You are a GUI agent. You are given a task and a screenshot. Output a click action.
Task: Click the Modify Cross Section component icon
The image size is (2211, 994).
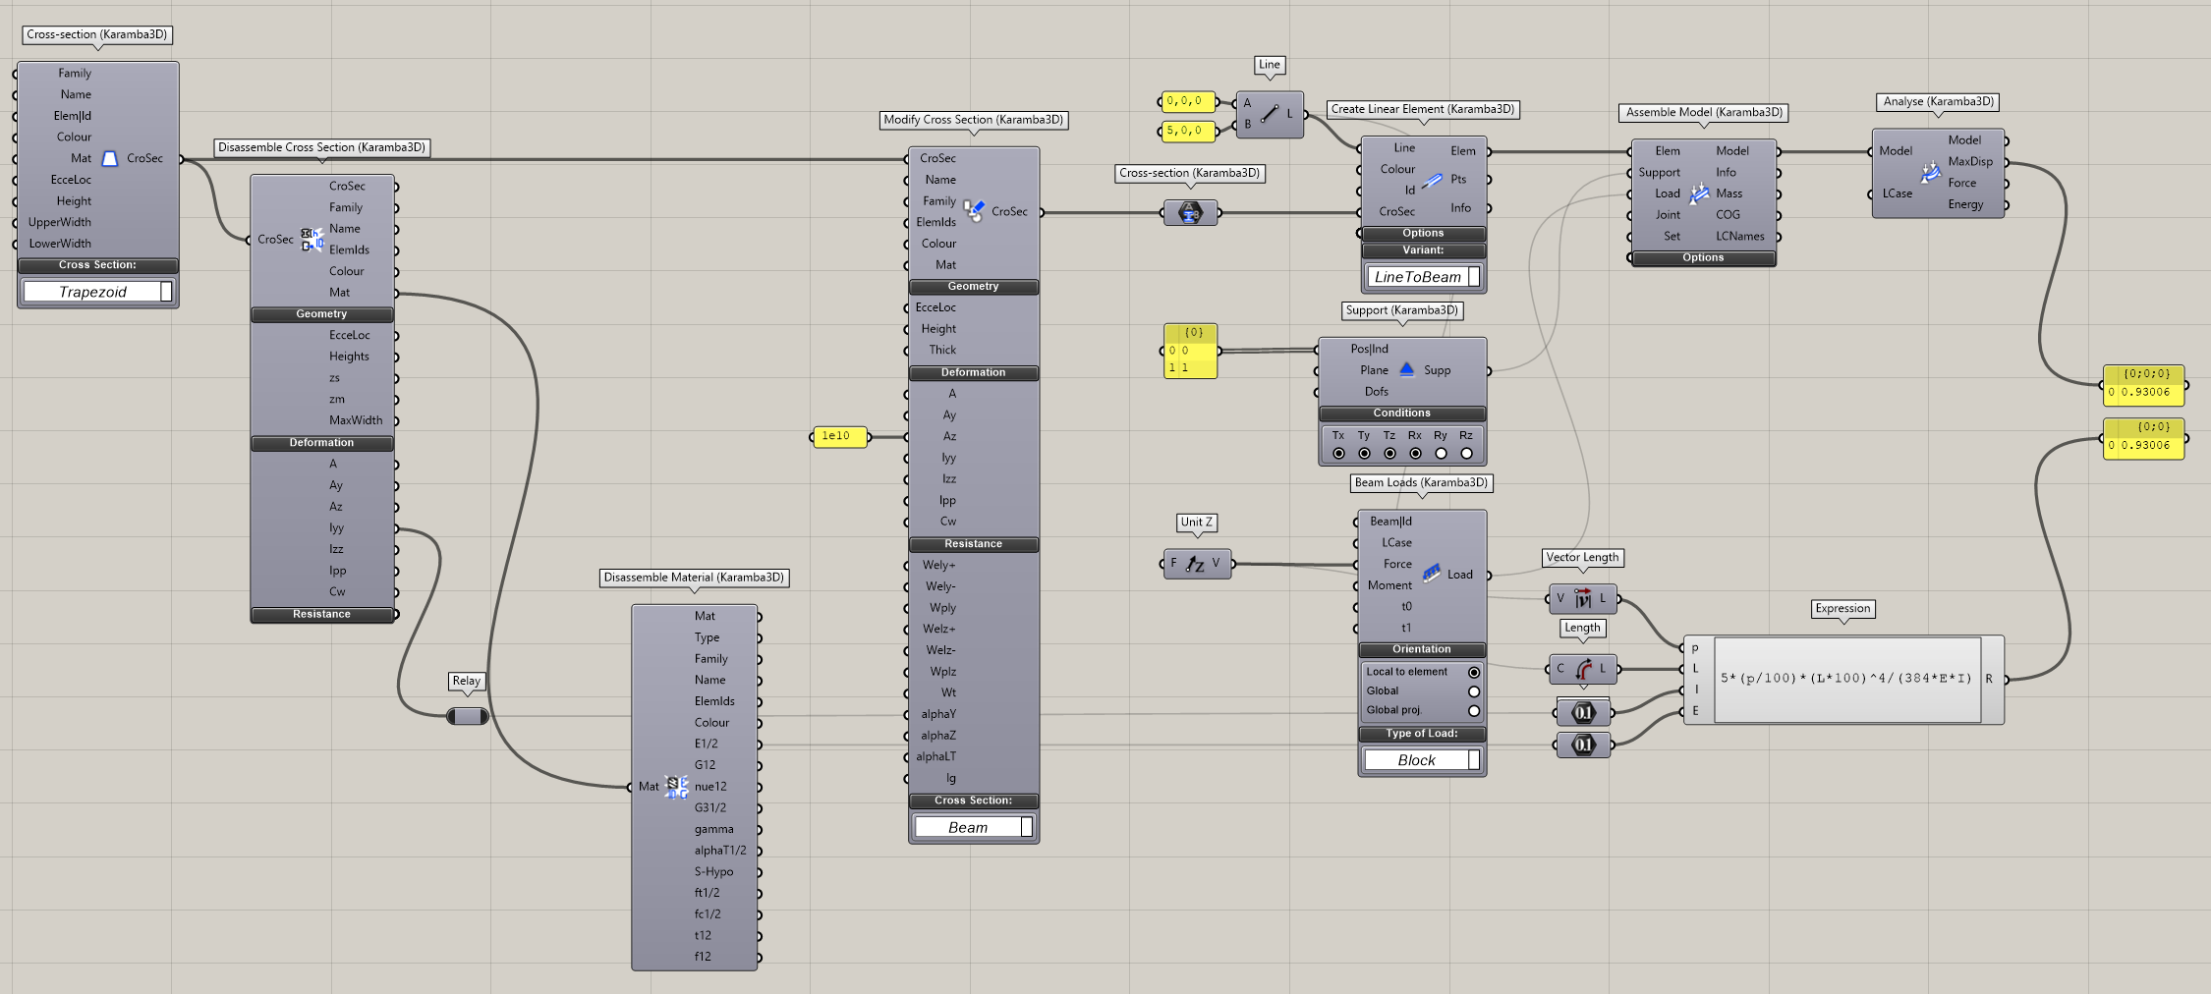[973, 210]
